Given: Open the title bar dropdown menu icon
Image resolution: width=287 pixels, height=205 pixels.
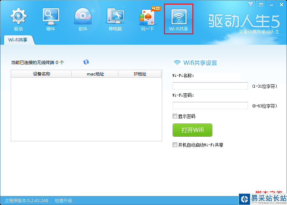Looking at the screenshot, I should [x=261, y=5].
